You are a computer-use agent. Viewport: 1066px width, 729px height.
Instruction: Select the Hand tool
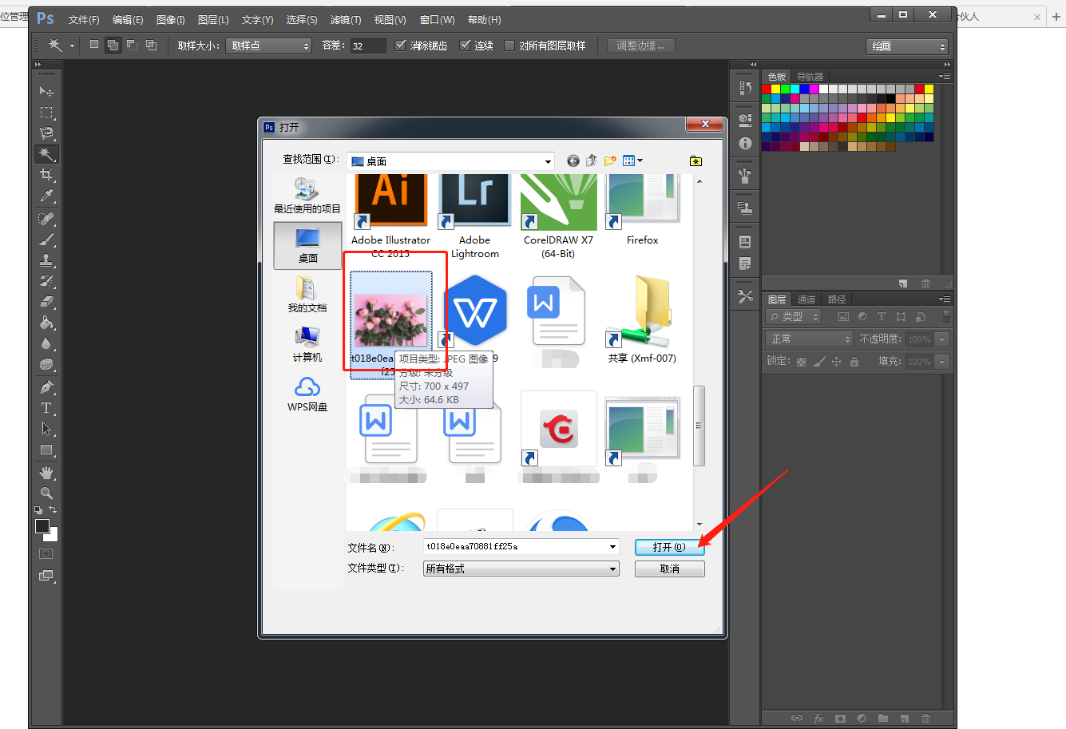click(46, 472)
